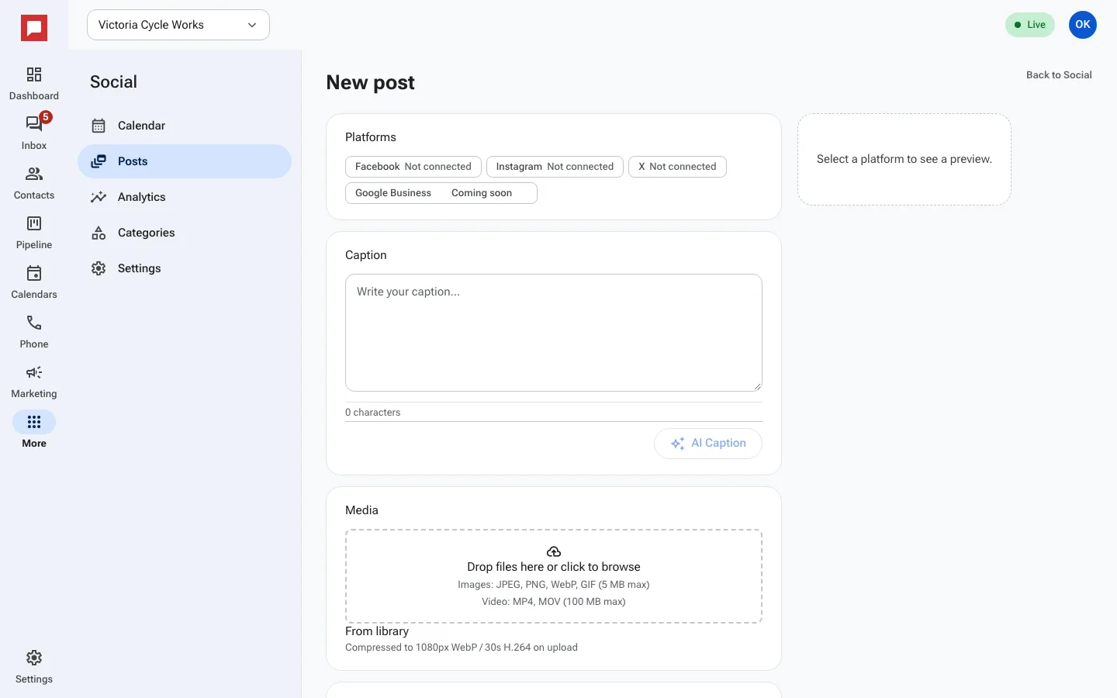Image resolution: width=1117 pixels, height=698 pixels.
Task: Click the Analytics chart icon
Action: tap(99, 197)
